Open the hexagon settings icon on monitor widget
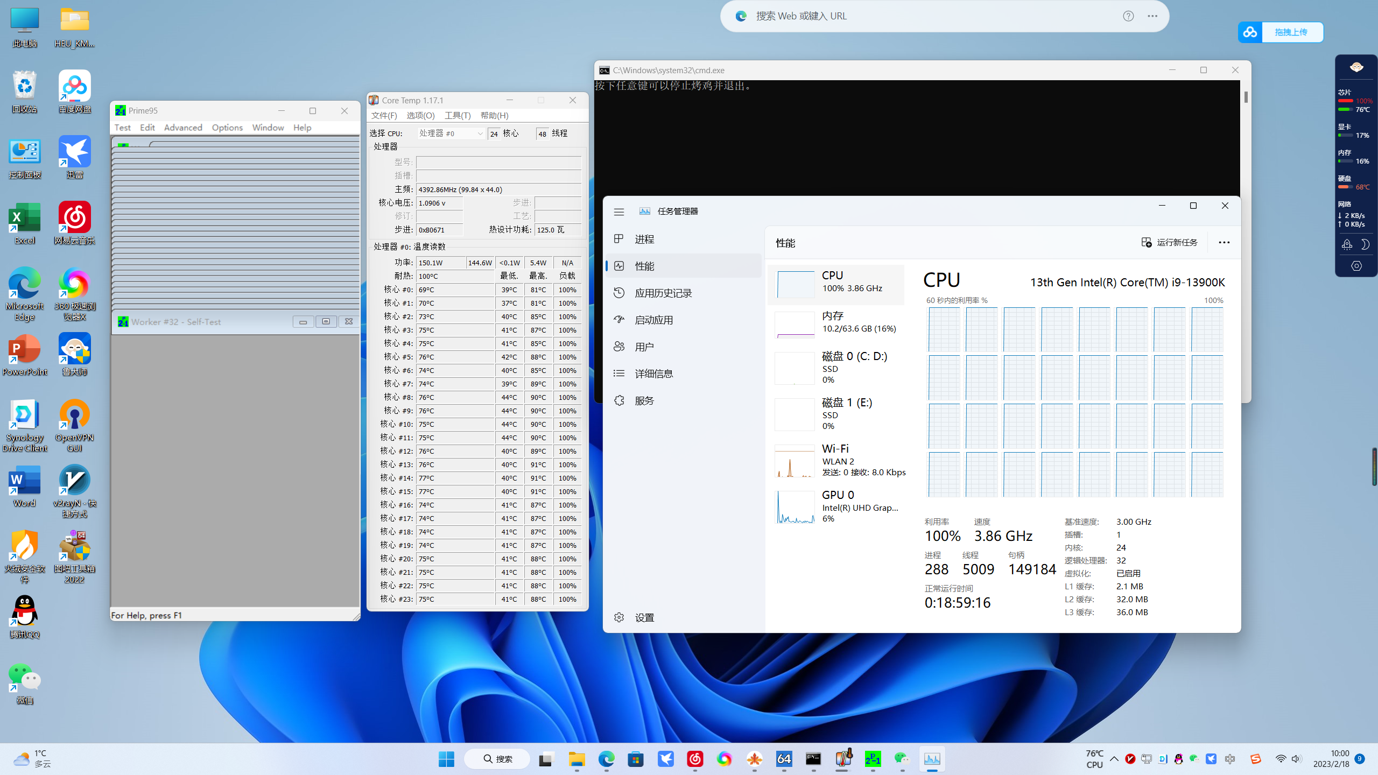The height and width of the screenshot is (775, 1378). (x=1356, y=266)
